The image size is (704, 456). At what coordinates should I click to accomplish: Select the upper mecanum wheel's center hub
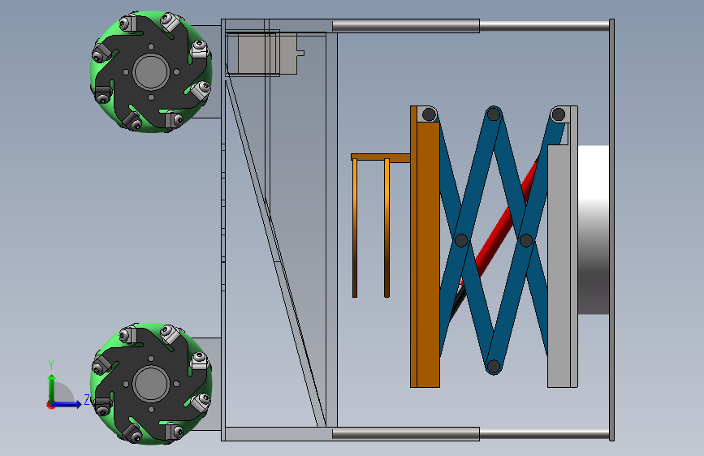(151, 71)
